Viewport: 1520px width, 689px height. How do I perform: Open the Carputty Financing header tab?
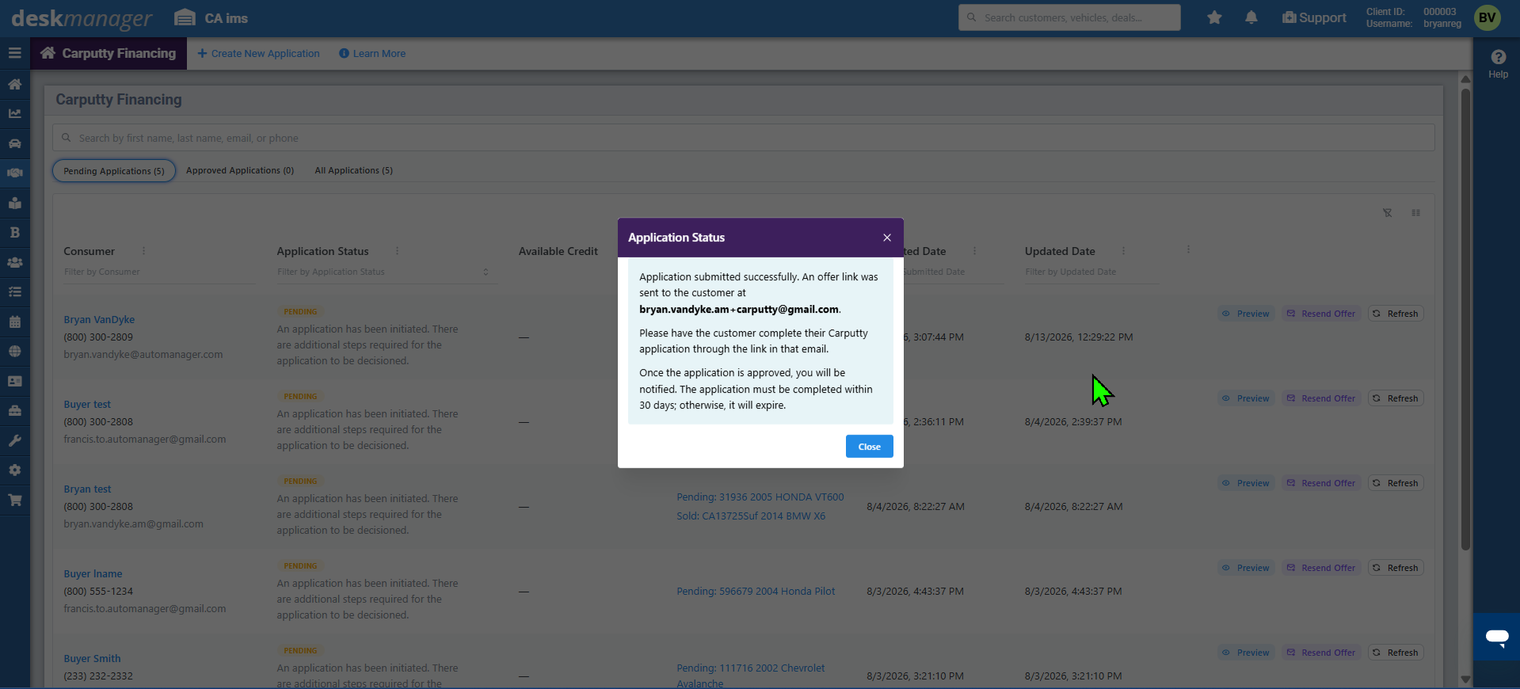point(109,53)
